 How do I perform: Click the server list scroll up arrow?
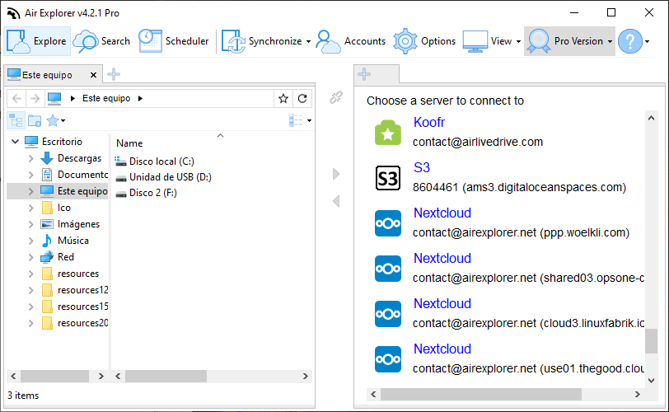tap(651, 119)
